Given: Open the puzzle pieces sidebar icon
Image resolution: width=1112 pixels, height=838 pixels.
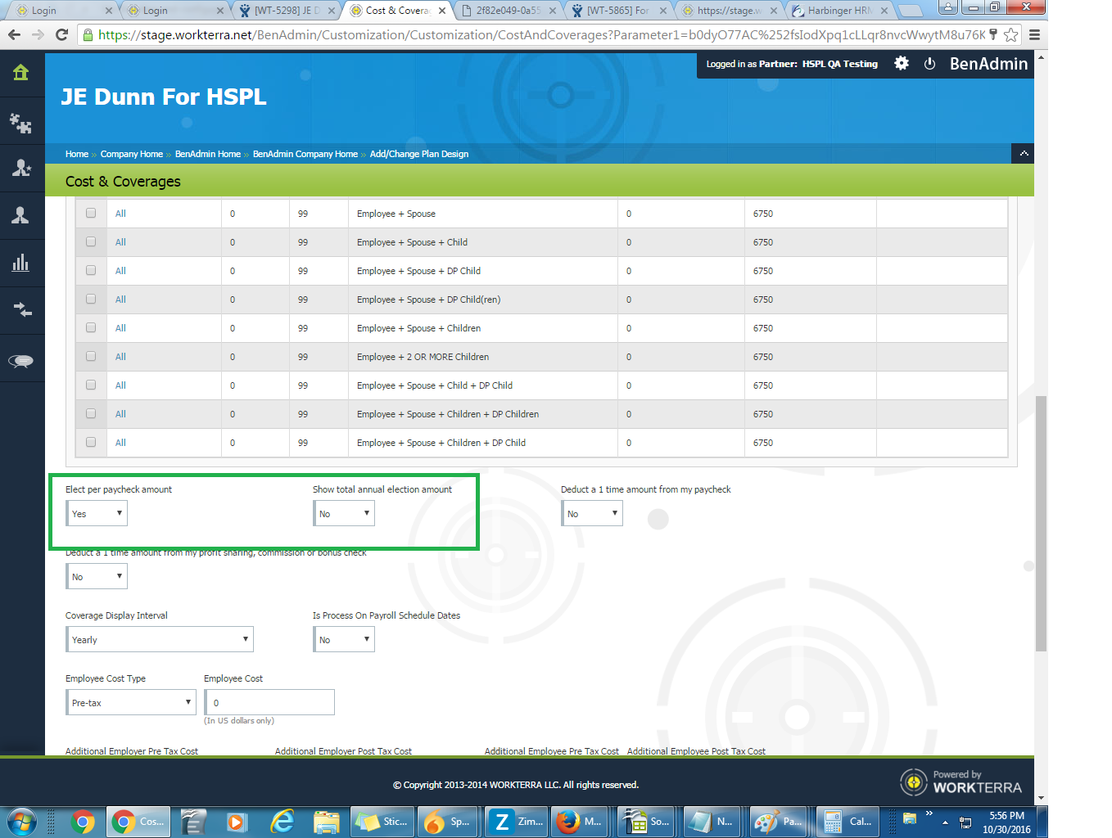Looking at the screenshot, I should [x=21, y=123].
